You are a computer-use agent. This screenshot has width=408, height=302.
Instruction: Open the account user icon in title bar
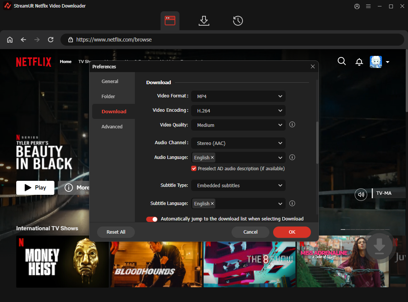tap(357, 6)
